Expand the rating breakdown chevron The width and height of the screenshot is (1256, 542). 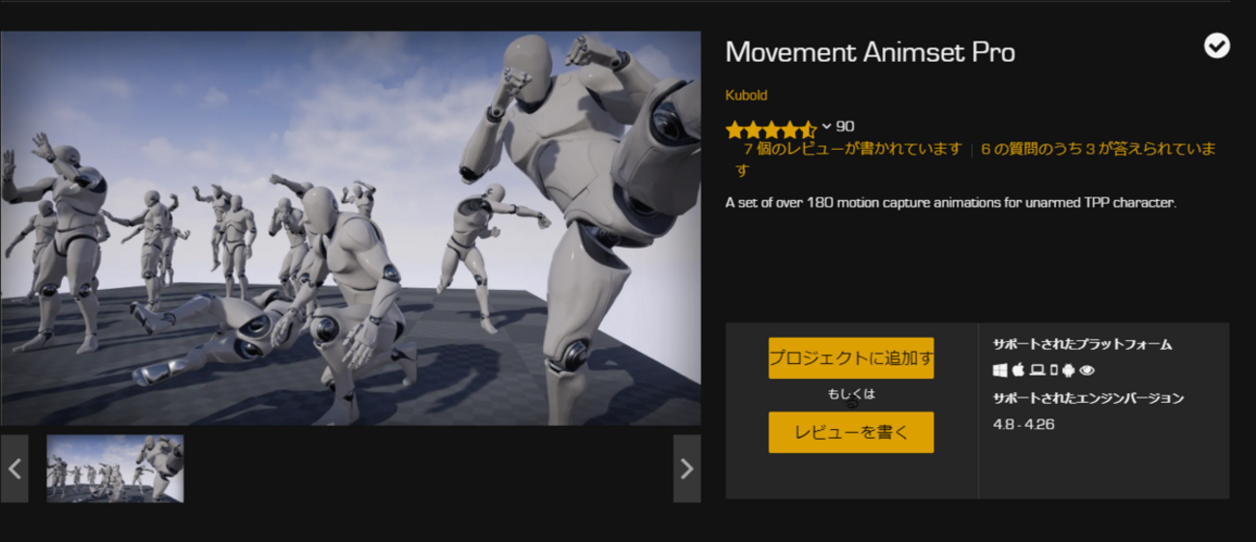click(x=826, y=127)
